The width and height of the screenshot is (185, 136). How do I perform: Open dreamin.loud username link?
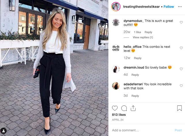click(x=134, y=67)
